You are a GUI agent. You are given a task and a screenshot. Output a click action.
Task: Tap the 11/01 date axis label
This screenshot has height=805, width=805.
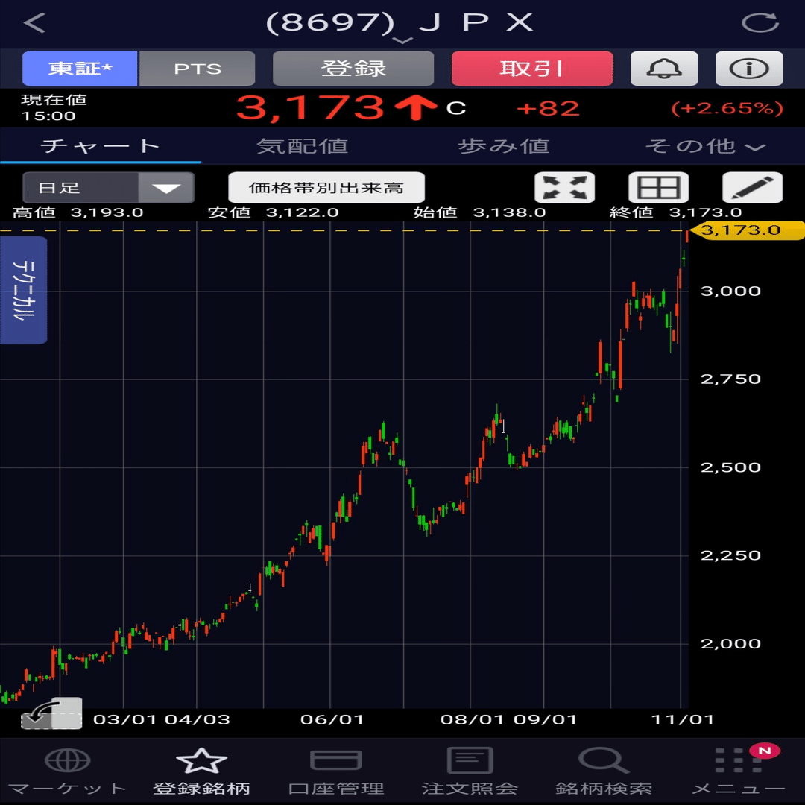coord(682,719)
